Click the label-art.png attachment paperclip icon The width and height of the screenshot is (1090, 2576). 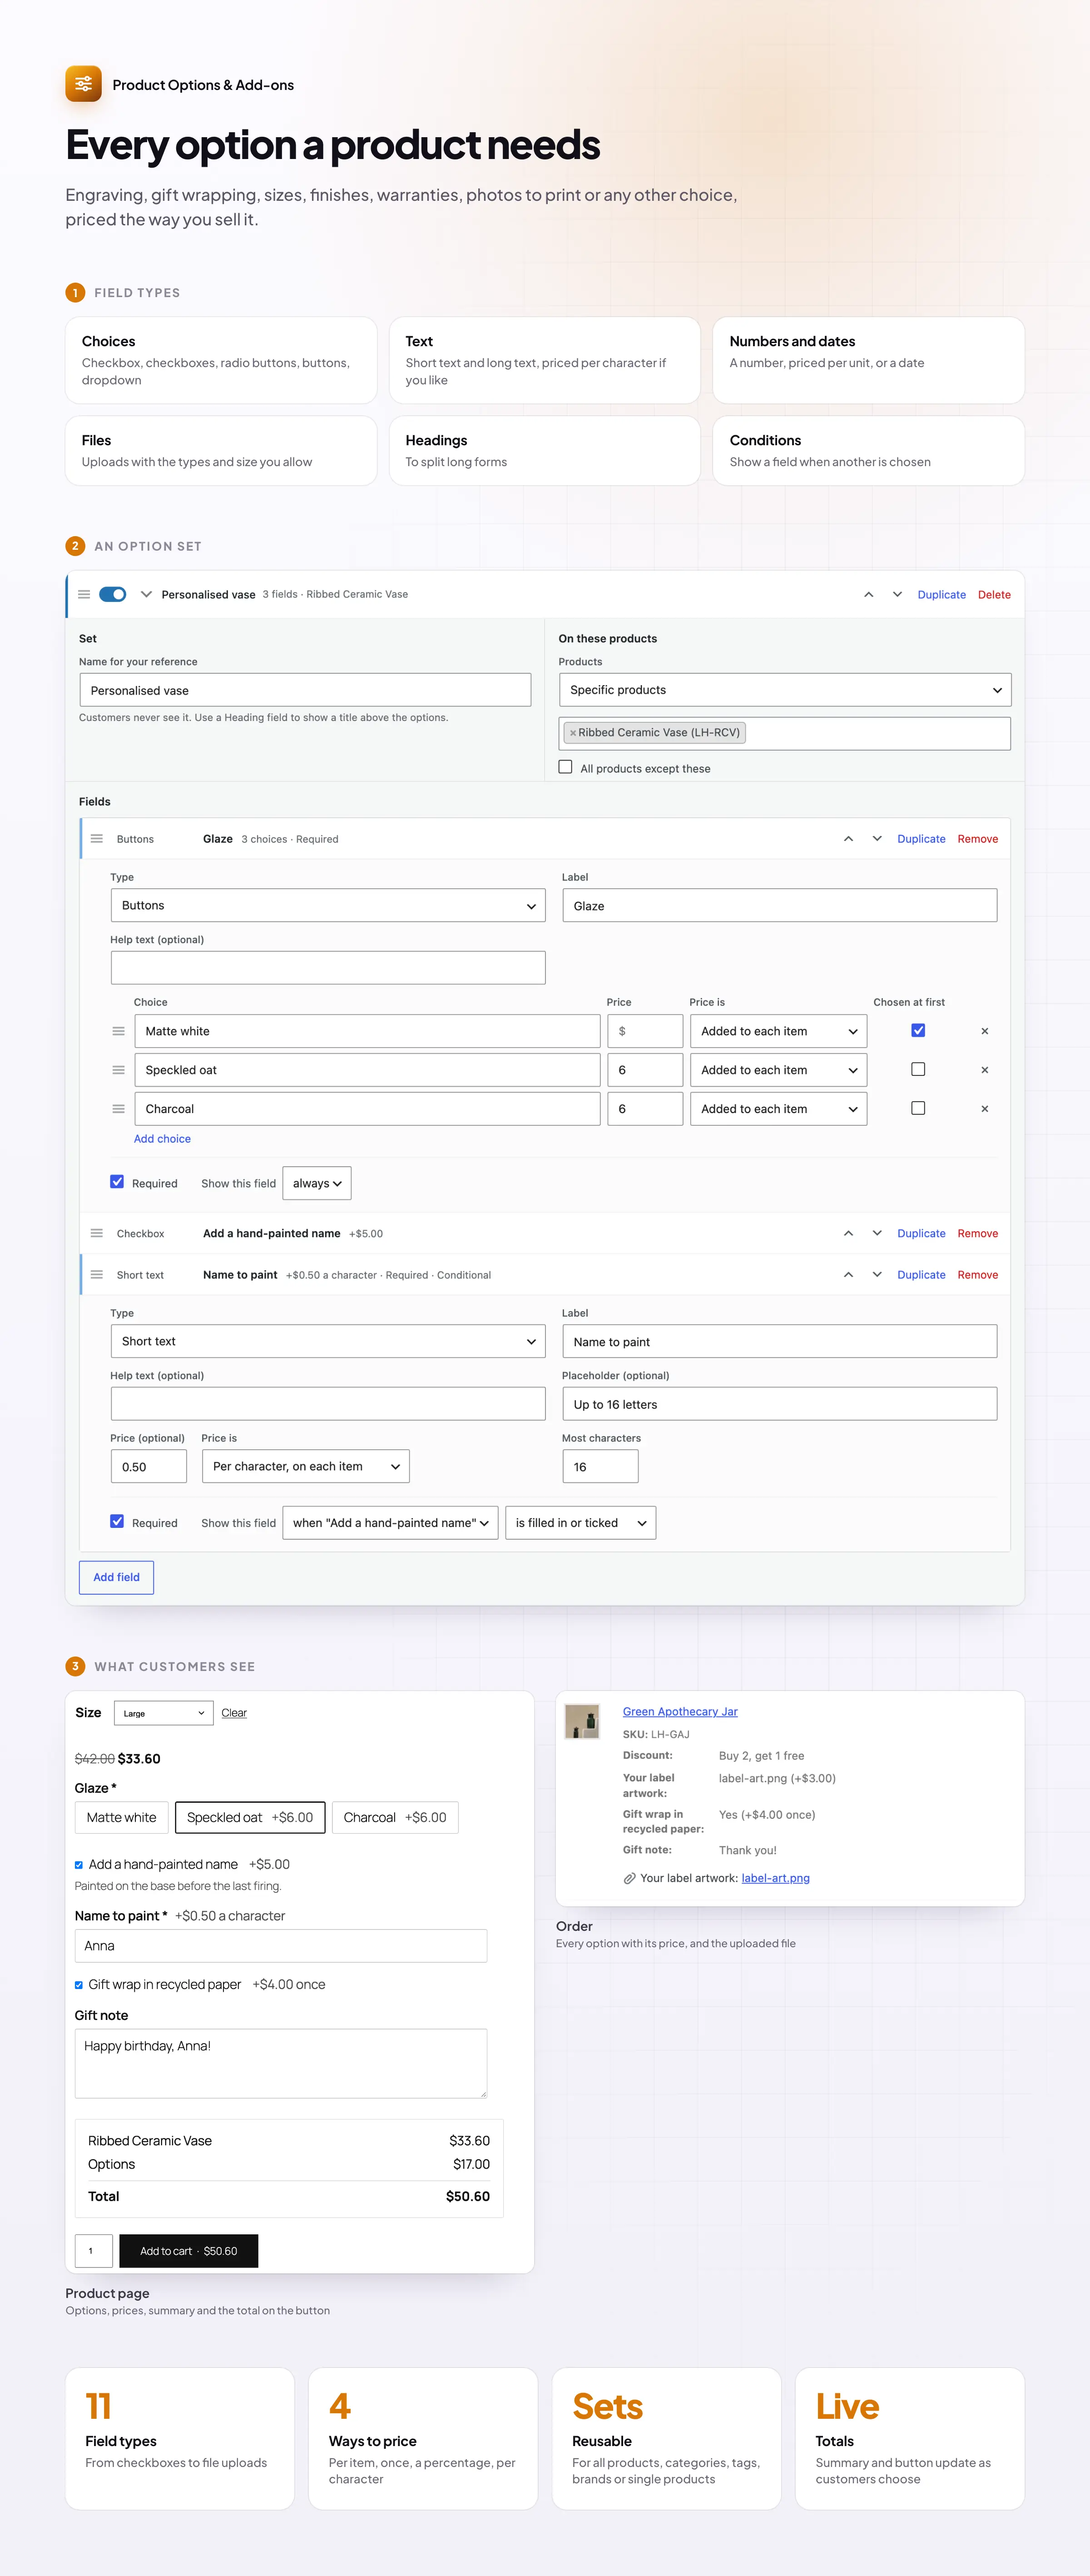pyautogui.click(x=629, y=1878)
